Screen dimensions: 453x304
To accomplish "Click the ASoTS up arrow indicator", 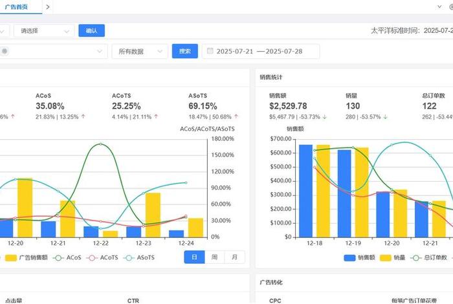I will point(236,116).
